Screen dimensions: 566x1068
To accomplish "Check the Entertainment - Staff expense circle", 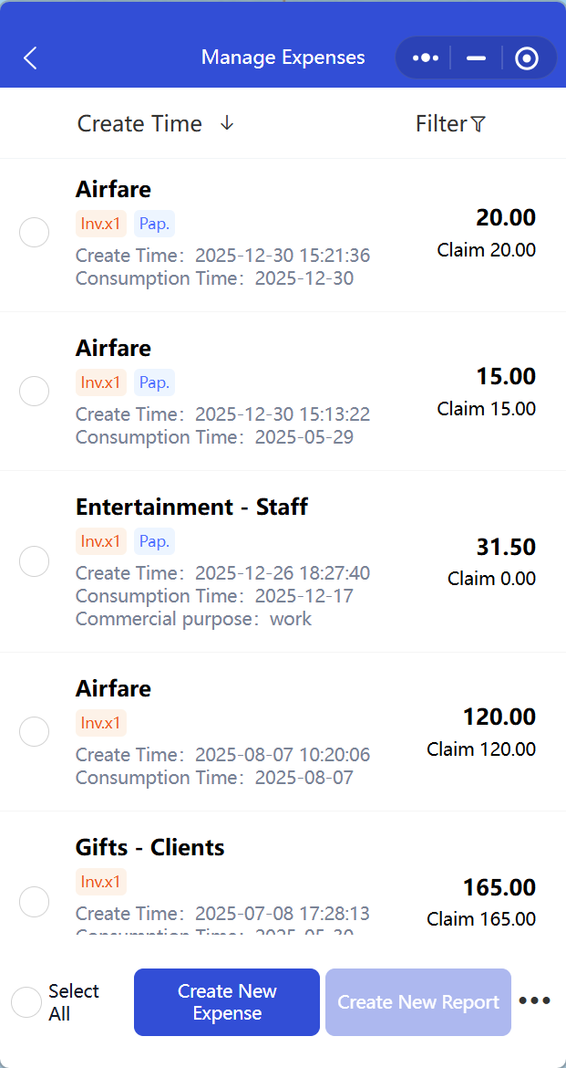I will [35, 560].
